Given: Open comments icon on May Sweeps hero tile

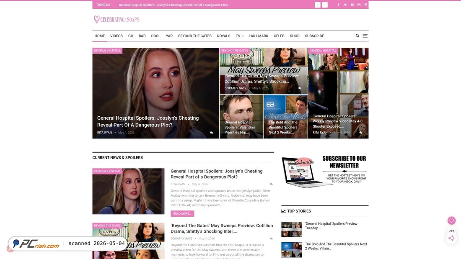Looking at the screenshot, I should [x=300, y=88].
